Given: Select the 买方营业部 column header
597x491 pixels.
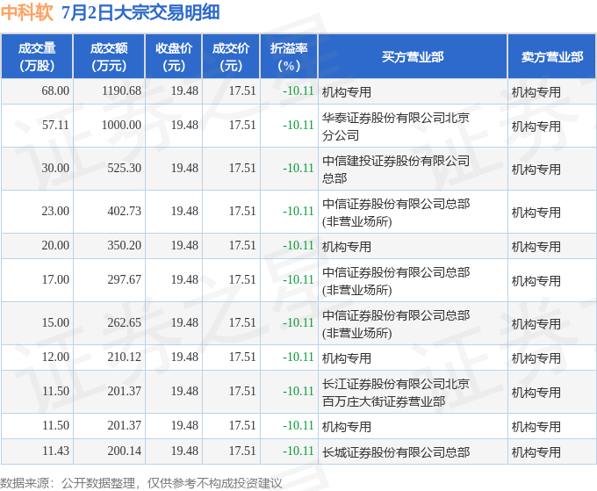Looking at the screenshot, I should point(413,57).
